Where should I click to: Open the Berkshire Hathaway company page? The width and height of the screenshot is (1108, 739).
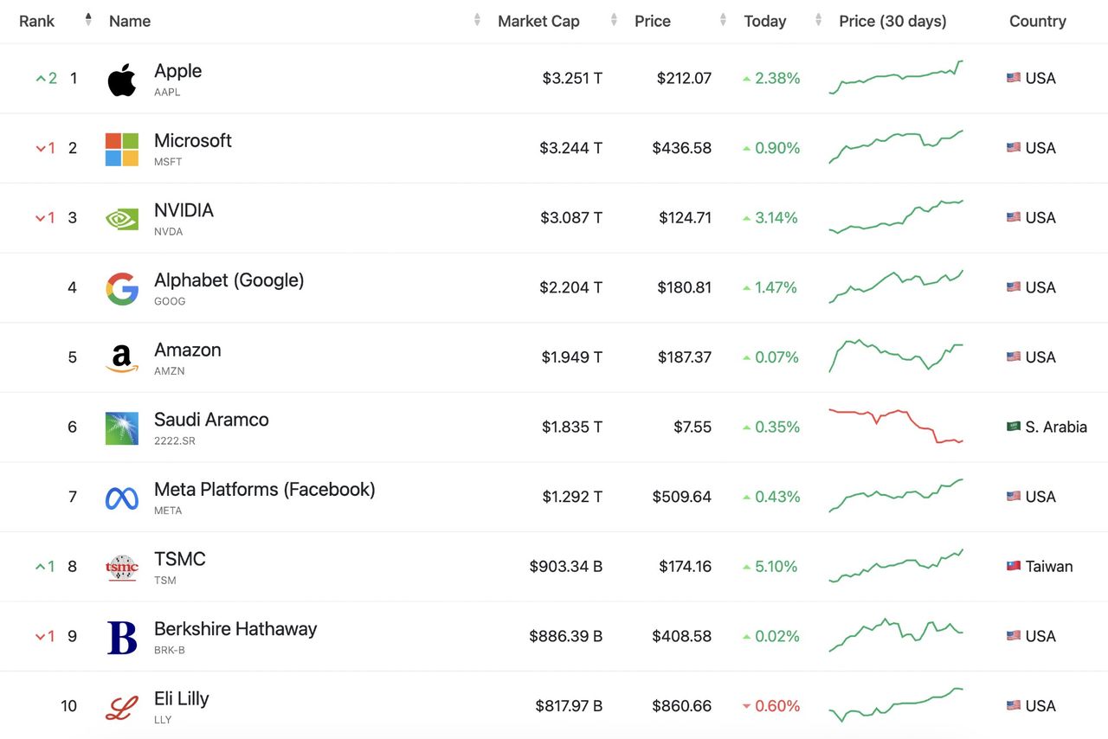point(235,628)
